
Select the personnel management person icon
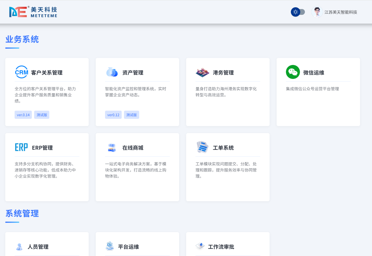click(x=19, y=247)
